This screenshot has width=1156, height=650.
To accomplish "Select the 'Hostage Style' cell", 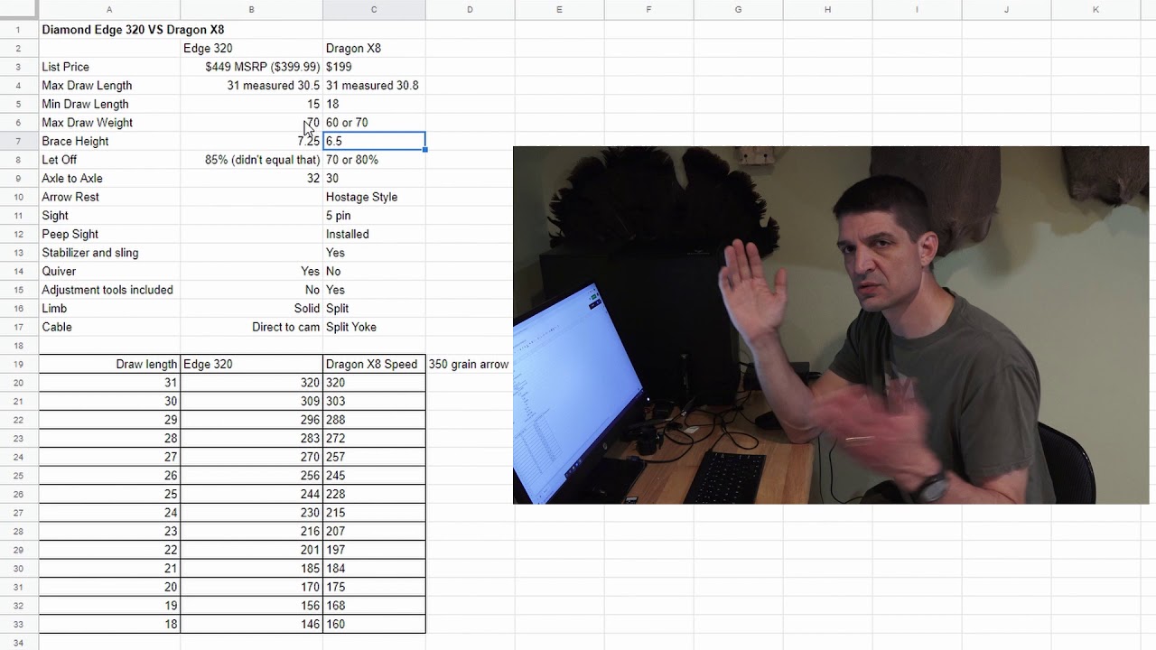I will [x=374, y=197].
